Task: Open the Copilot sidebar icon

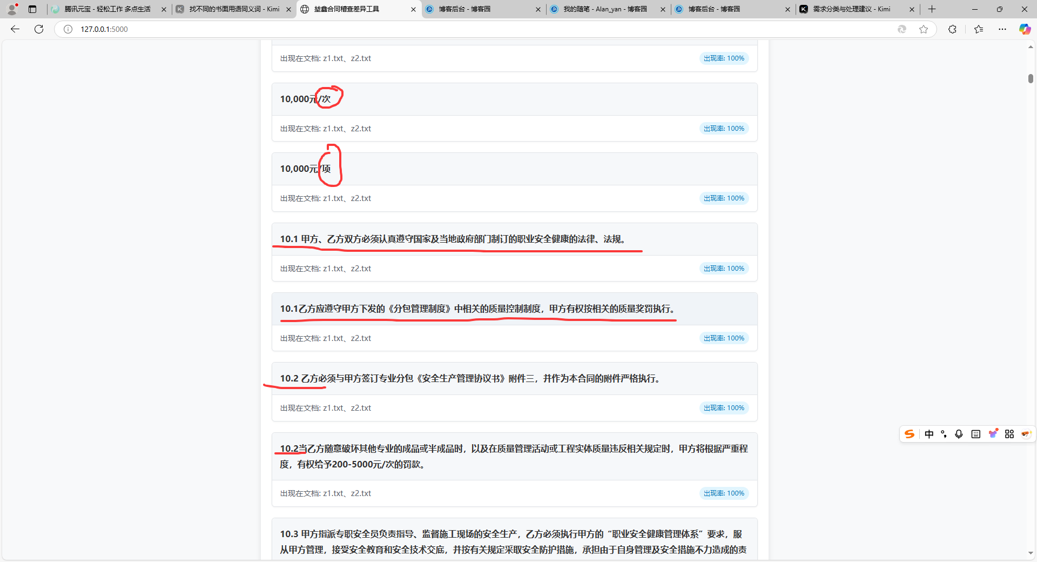Action: pyautogui.click(x=1025, y=29)
